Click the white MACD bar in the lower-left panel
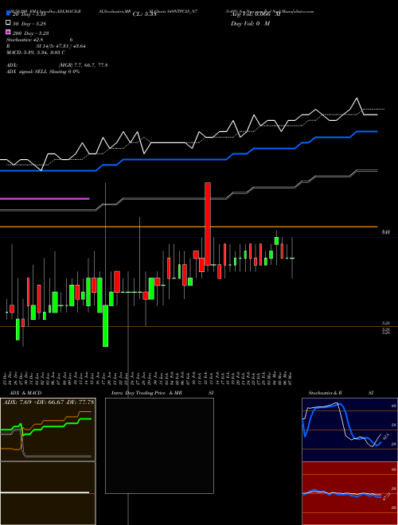398x525 pixels. click(x=45, y=492)
